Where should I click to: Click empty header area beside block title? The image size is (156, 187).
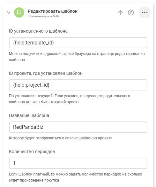(x=97, y=12)
